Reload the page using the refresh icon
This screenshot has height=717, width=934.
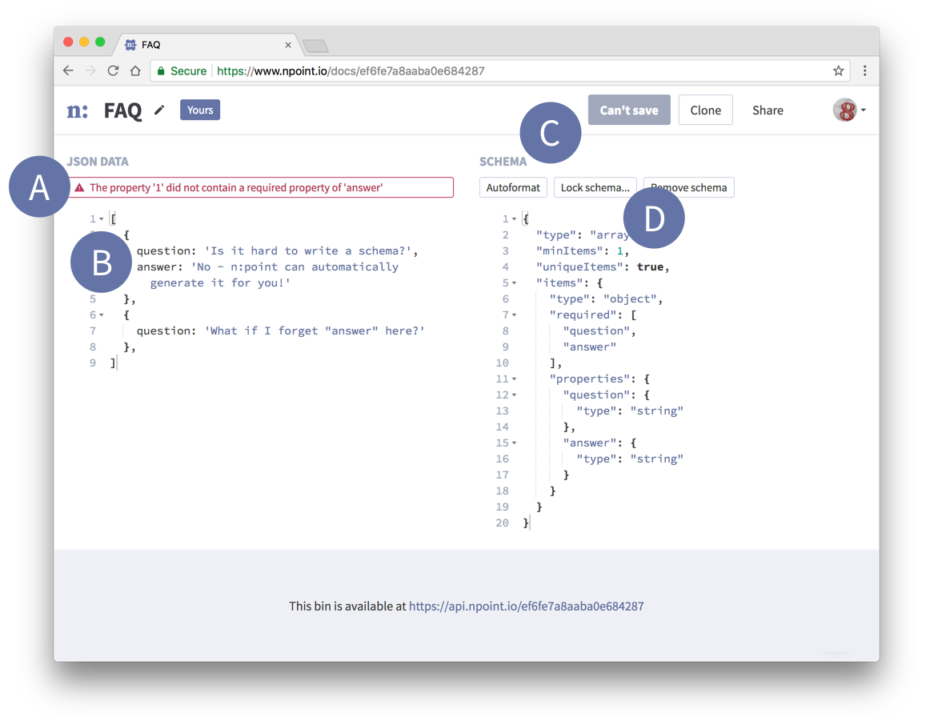[x=113, y=71]
